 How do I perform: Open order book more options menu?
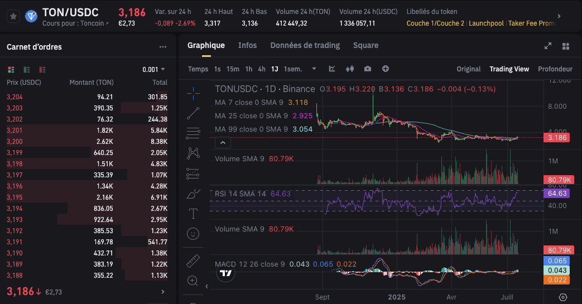162,47
